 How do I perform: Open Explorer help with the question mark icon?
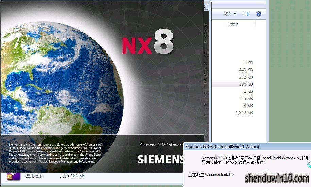tap(259, 14)
